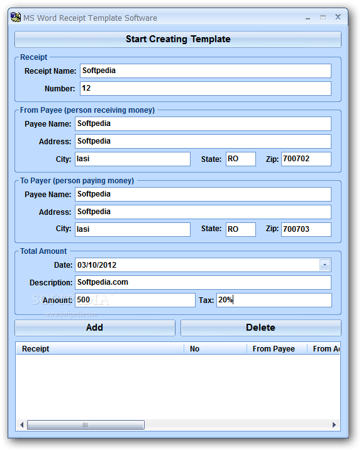Click Zip field containing 700703
This screenshot has width=361, height=451.
[306, 229]
